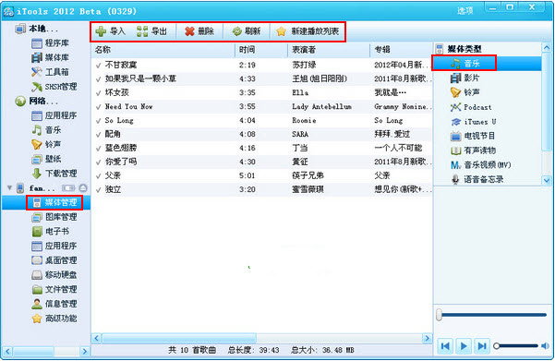This screenshot has height=361, width=555.
Task: Open 音乐 under the network section
Action: pos(46,130)
